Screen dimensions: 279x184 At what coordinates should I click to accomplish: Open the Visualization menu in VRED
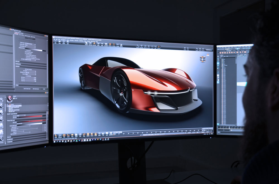tap(63, 39)
